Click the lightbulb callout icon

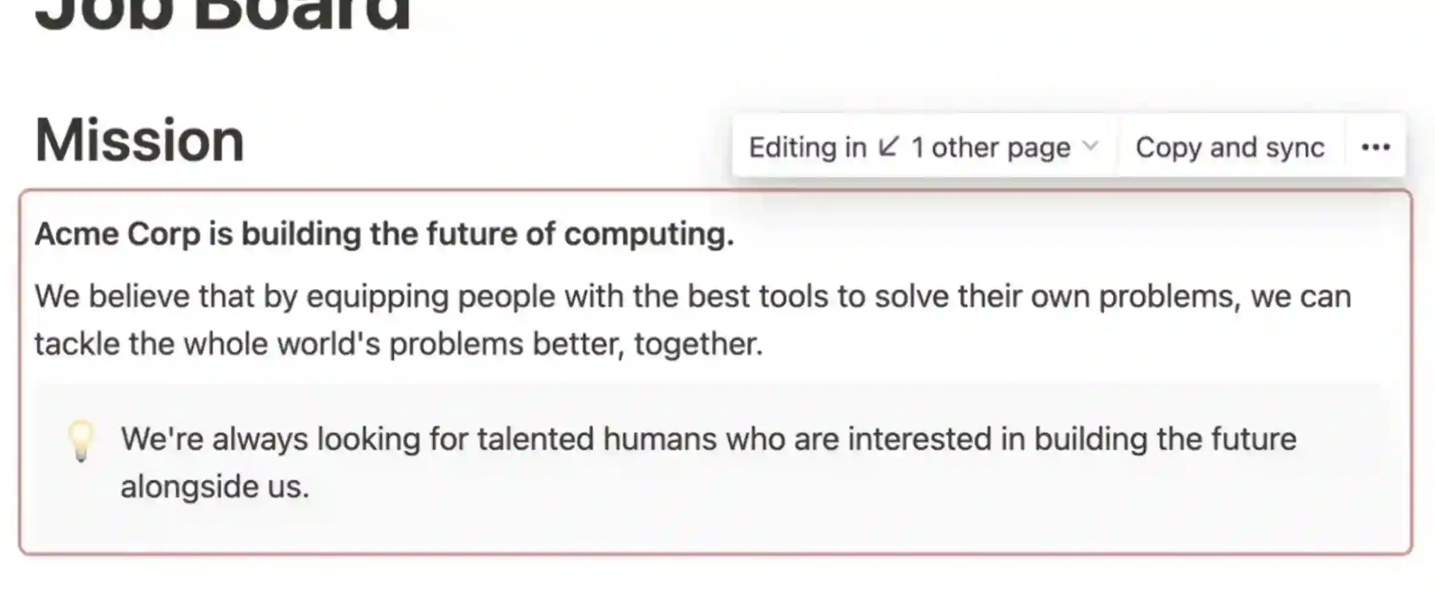pos(80,440)
